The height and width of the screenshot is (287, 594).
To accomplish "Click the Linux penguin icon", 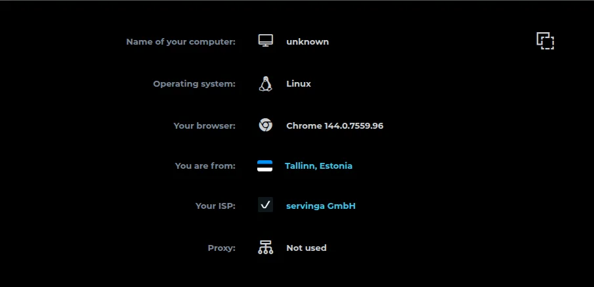I will tap(265, 83).
